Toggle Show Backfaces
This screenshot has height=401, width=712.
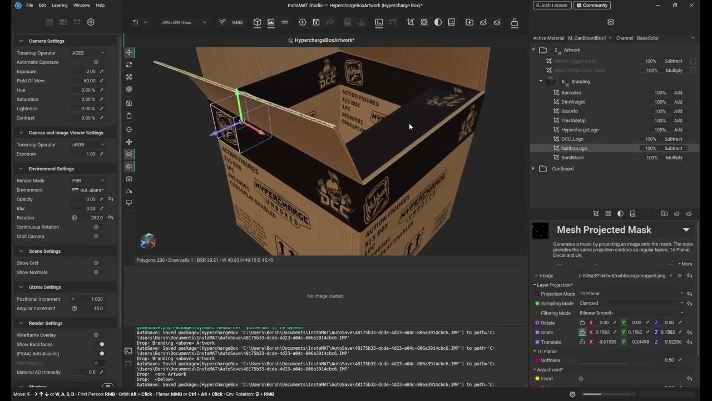tap(102, 344)
